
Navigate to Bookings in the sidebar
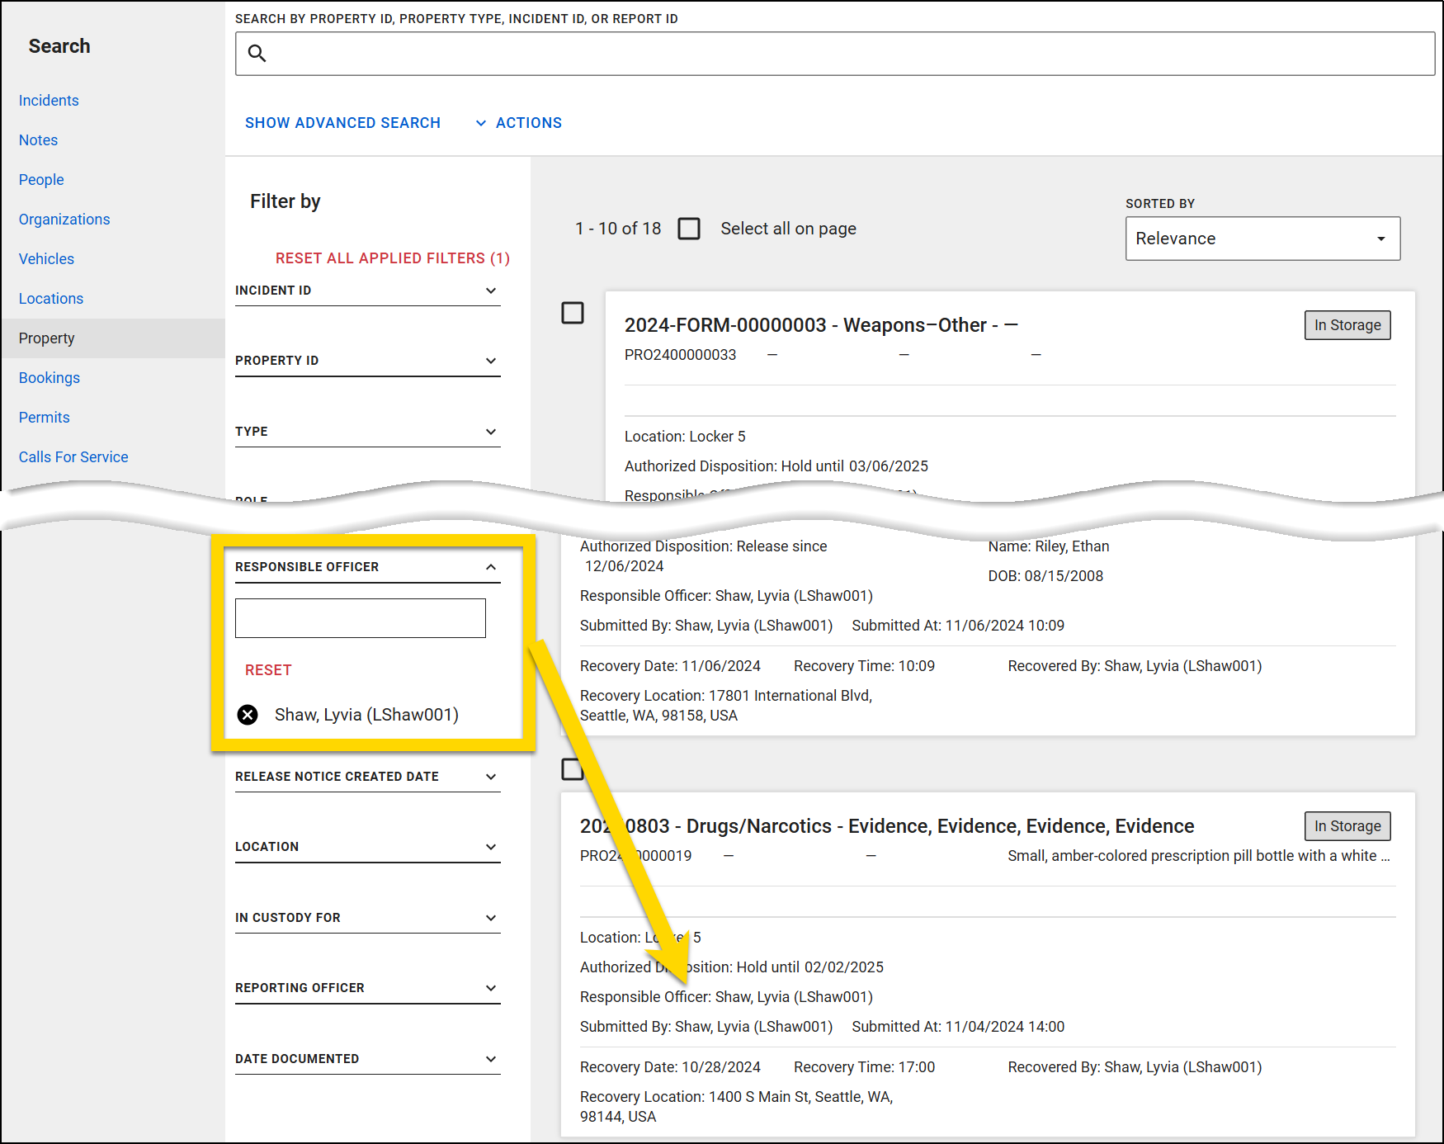(50, 377)
